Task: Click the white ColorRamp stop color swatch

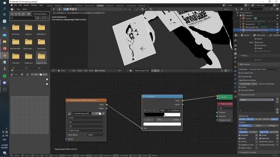Action: [x=162, y=124]
